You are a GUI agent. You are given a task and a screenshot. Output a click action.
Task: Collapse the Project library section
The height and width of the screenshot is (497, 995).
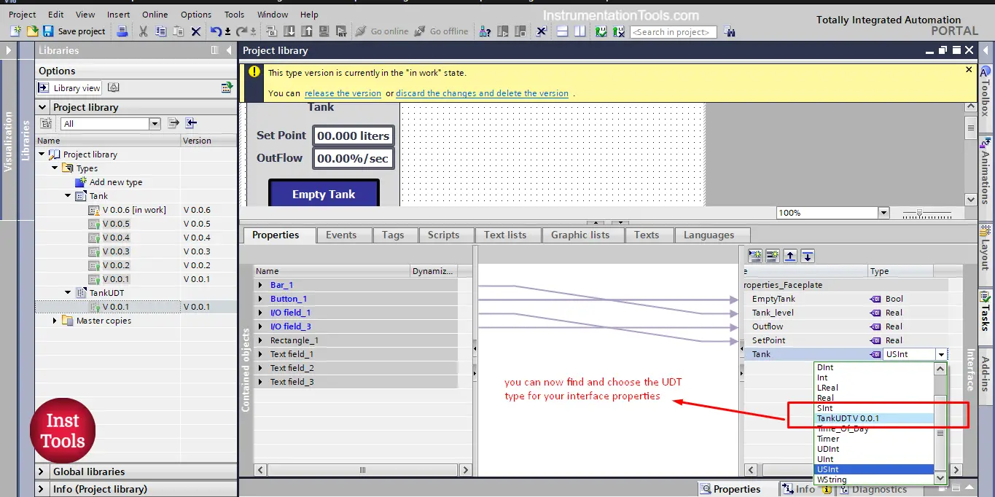coord(42,107)
